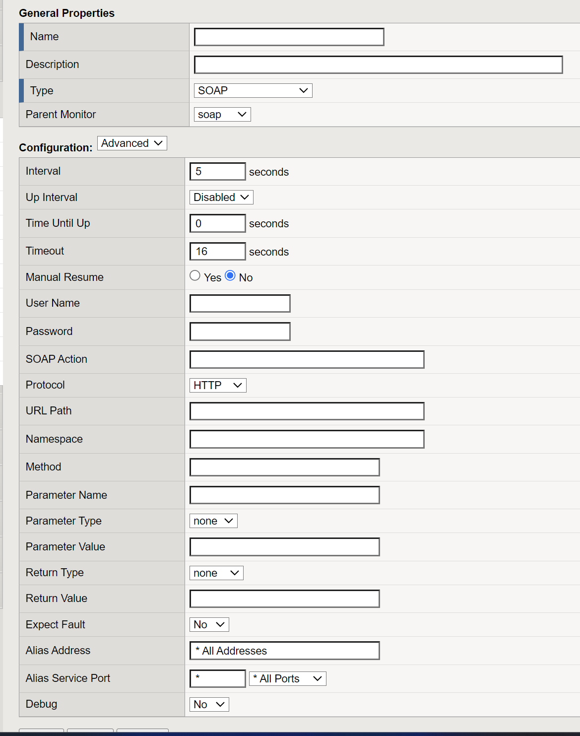
Task: Focus the User Name field
Action: (240, 304)
